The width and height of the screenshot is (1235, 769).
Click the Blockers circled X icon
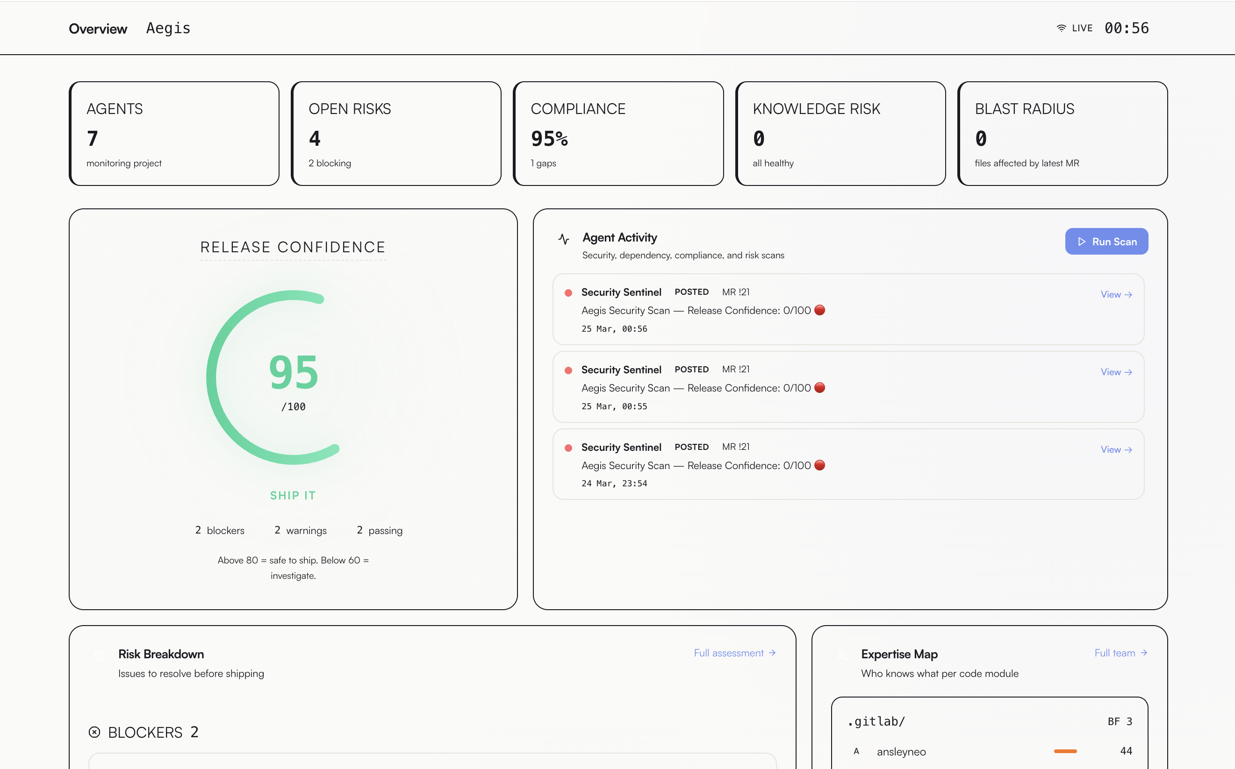94,732
